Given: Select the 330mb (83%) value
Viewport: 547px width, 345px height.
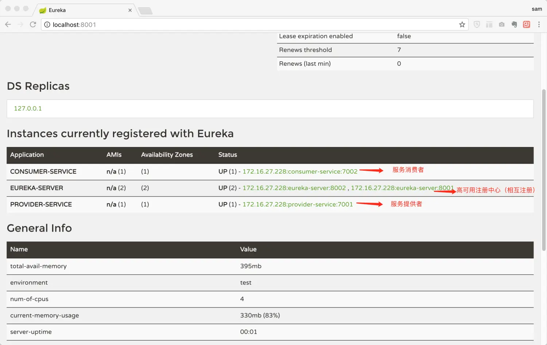Looking at the screenshot, I should (260, 315).
